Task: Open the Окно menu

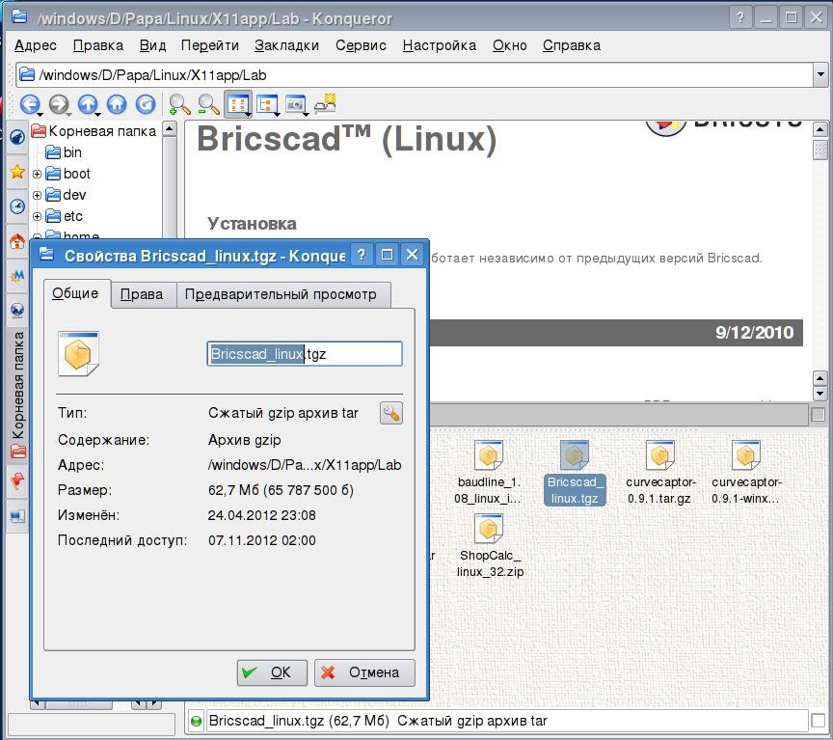Action: (x=509, y=45)
